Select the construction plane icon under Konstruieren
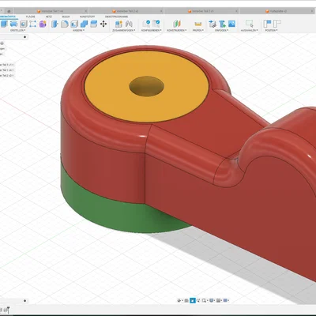This screenshot has height=316, width=316. click(x=177, y=24)
